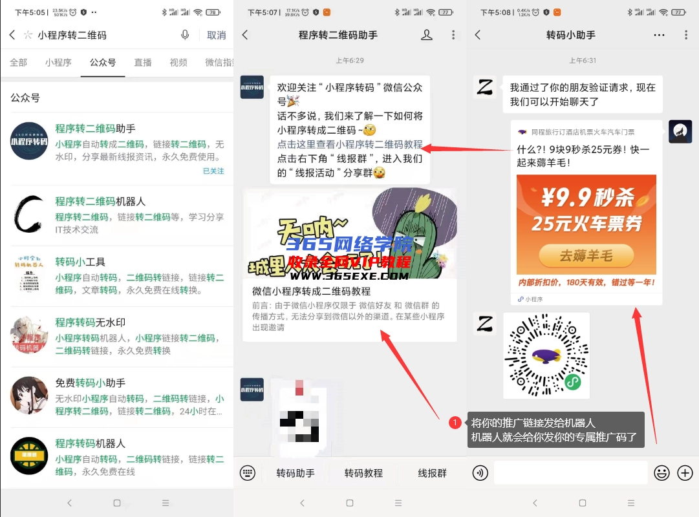Open contact profile icon in 程序转二维码助手 chat
The height and width of the screenshot is (517, 699).
tap(427, 36)
